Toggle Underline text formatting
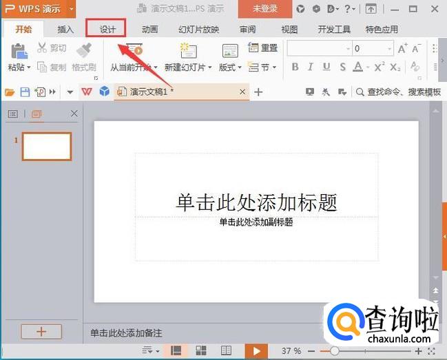Image resolution: width=447 pixels, height=360 pixels. 326,67
